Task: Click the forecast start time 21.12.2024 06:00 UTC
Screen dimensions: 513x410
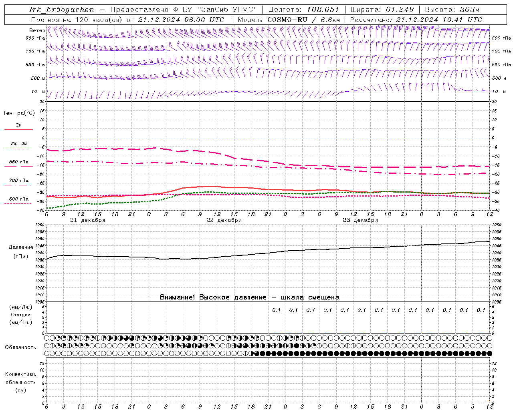Action: tap(181, 20)
